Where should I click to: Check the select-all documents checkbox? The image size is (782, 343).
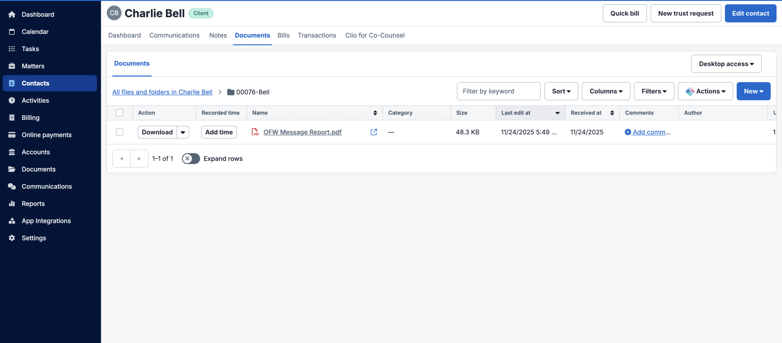(x=119, y=113)
